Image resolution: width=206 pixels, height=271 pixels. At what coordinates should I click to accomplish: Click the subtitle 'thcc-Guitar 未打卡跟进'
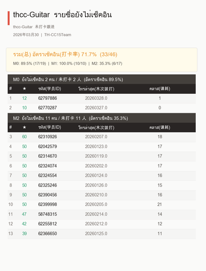[34, 27]
